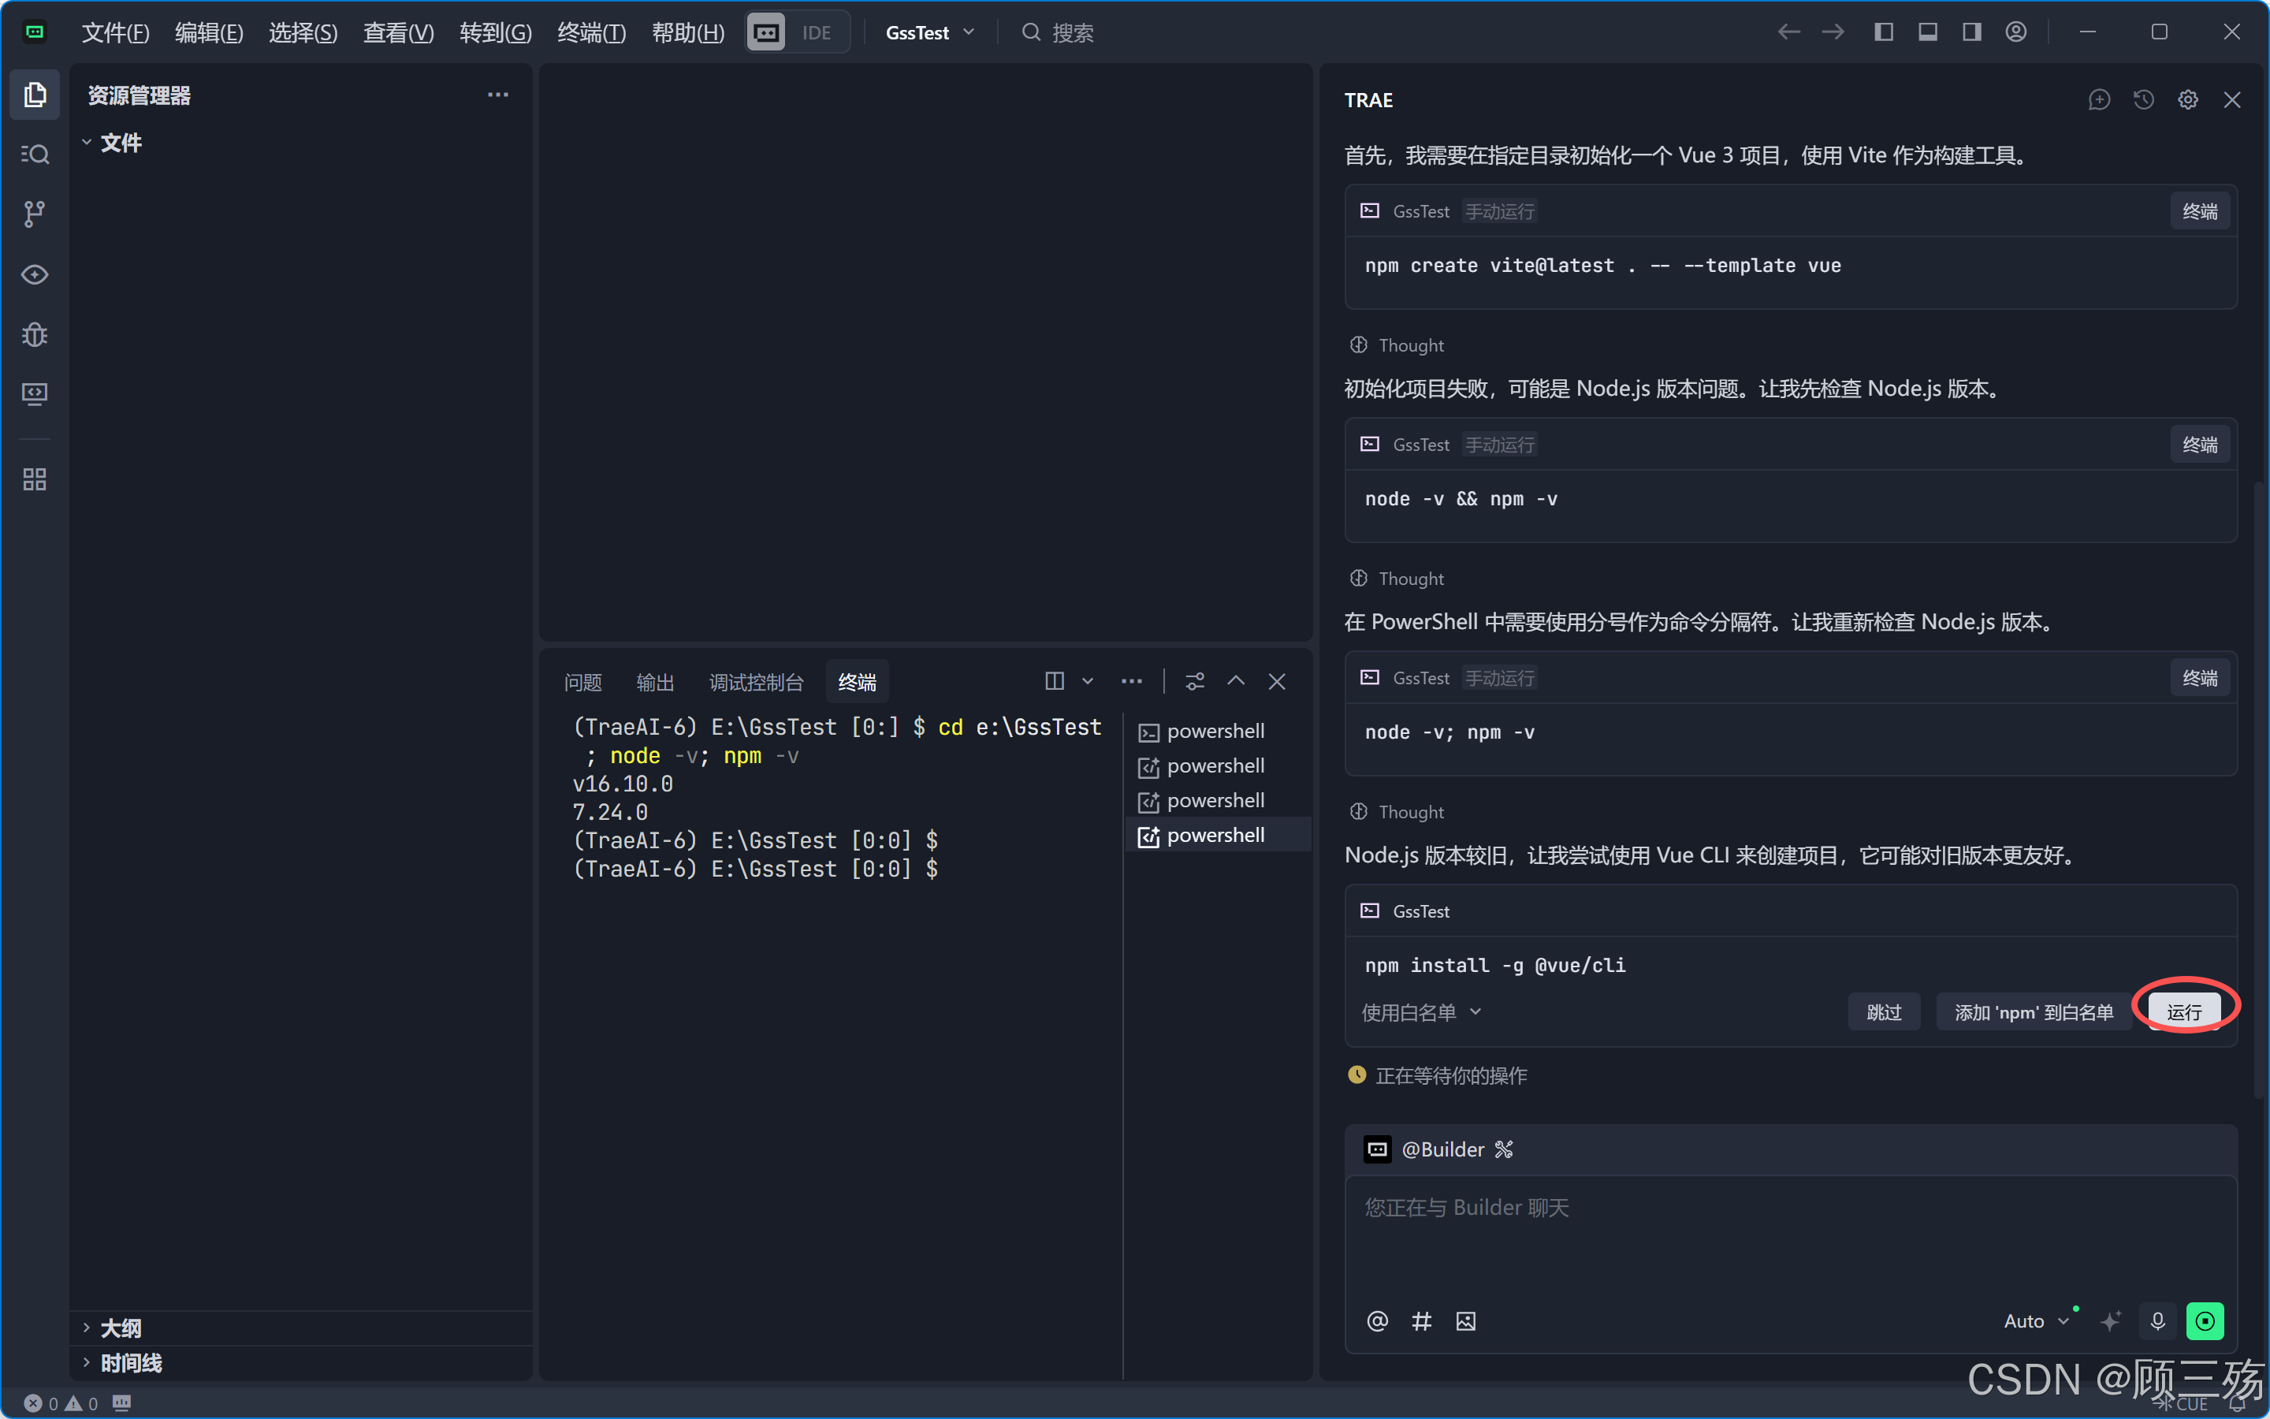Click the 跳过 button
This screenshot has height=1419, width=2270.
coord(1884,1011)
